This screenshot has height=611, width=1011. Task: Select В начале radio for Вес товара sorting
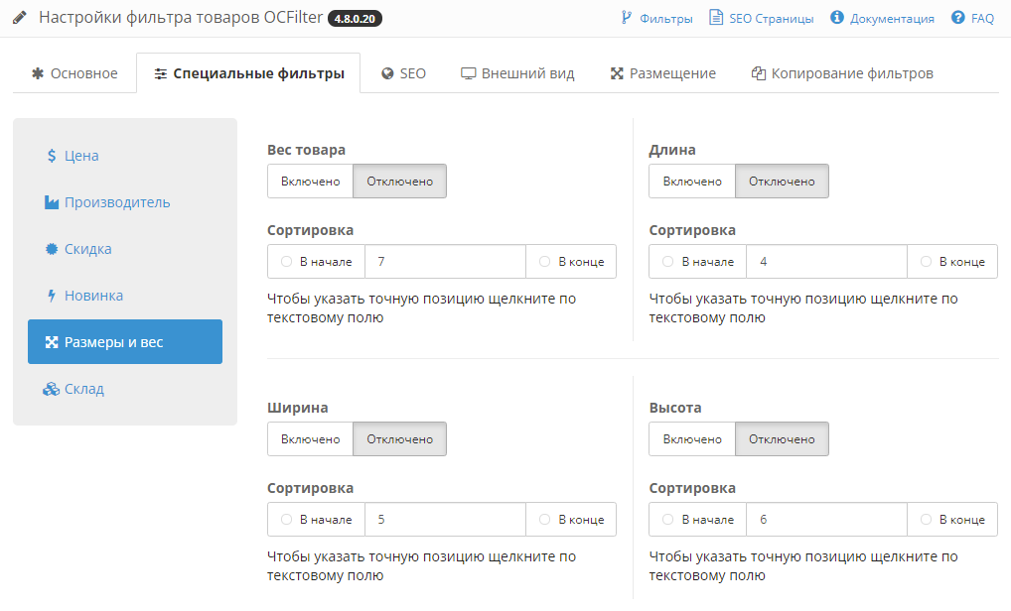[287, 262]
